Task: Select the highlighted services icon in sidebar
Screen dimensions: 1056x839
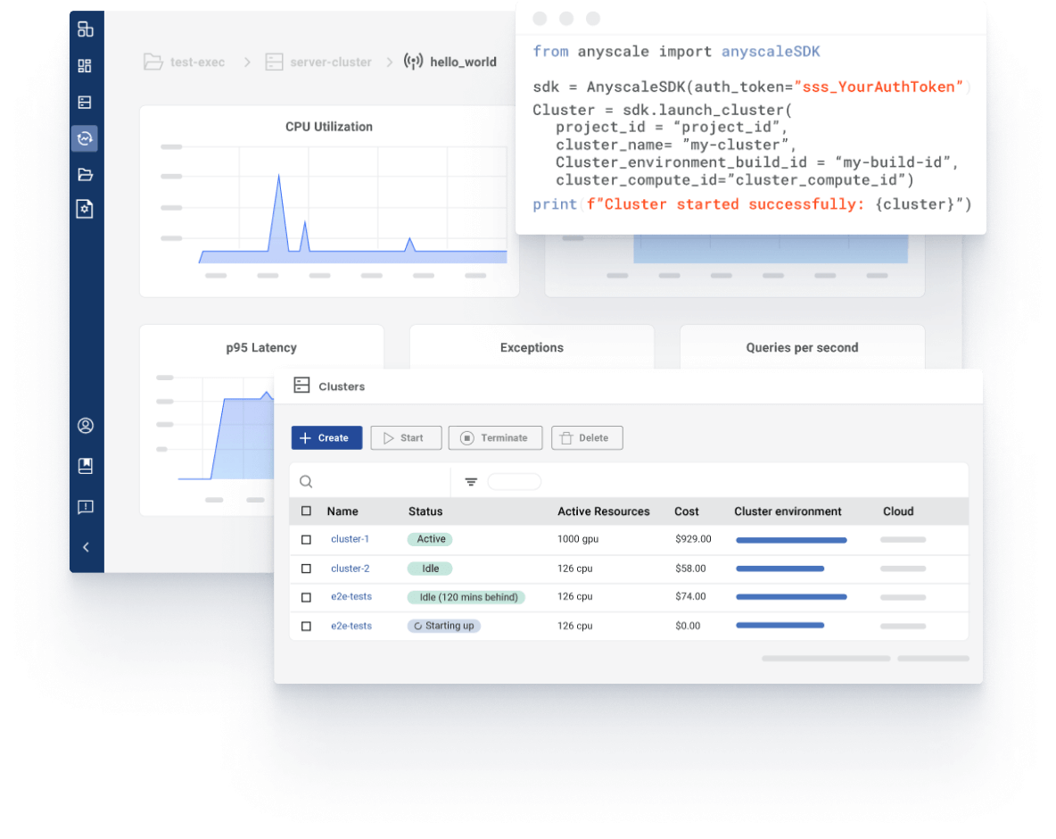Action: tap(85, 138)
